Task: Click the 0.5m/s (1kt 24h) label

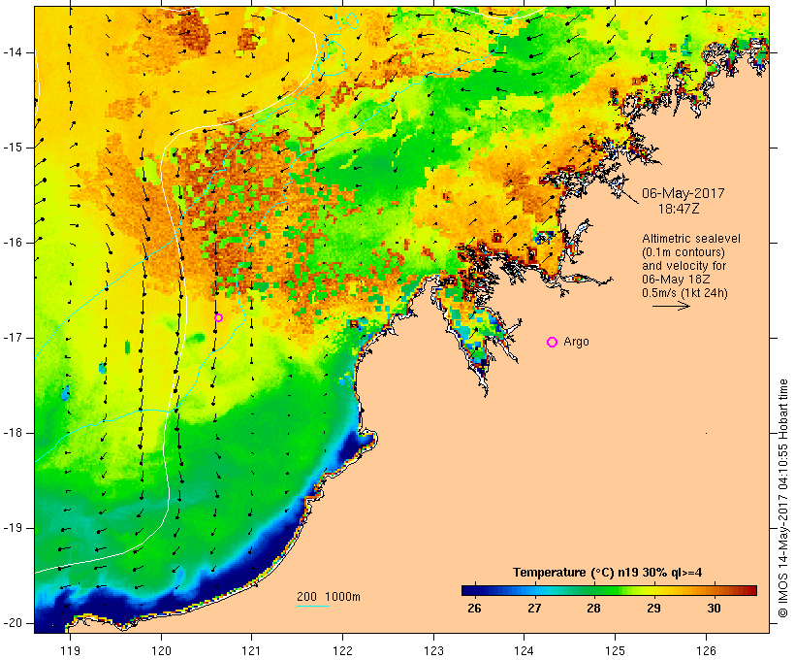Action: point(684,293)
